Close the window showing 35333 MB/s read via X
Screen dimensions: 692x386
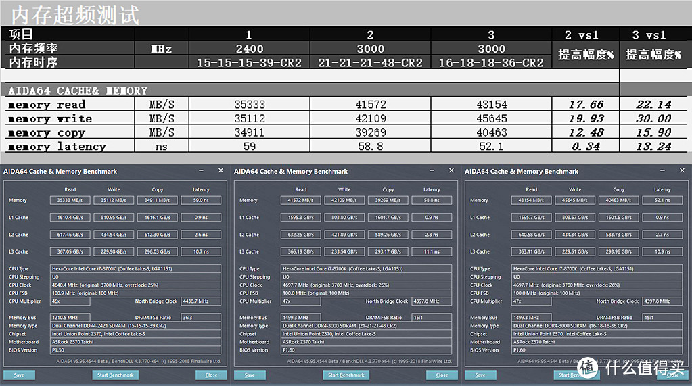pyautogui.click(x=221, y=171)
